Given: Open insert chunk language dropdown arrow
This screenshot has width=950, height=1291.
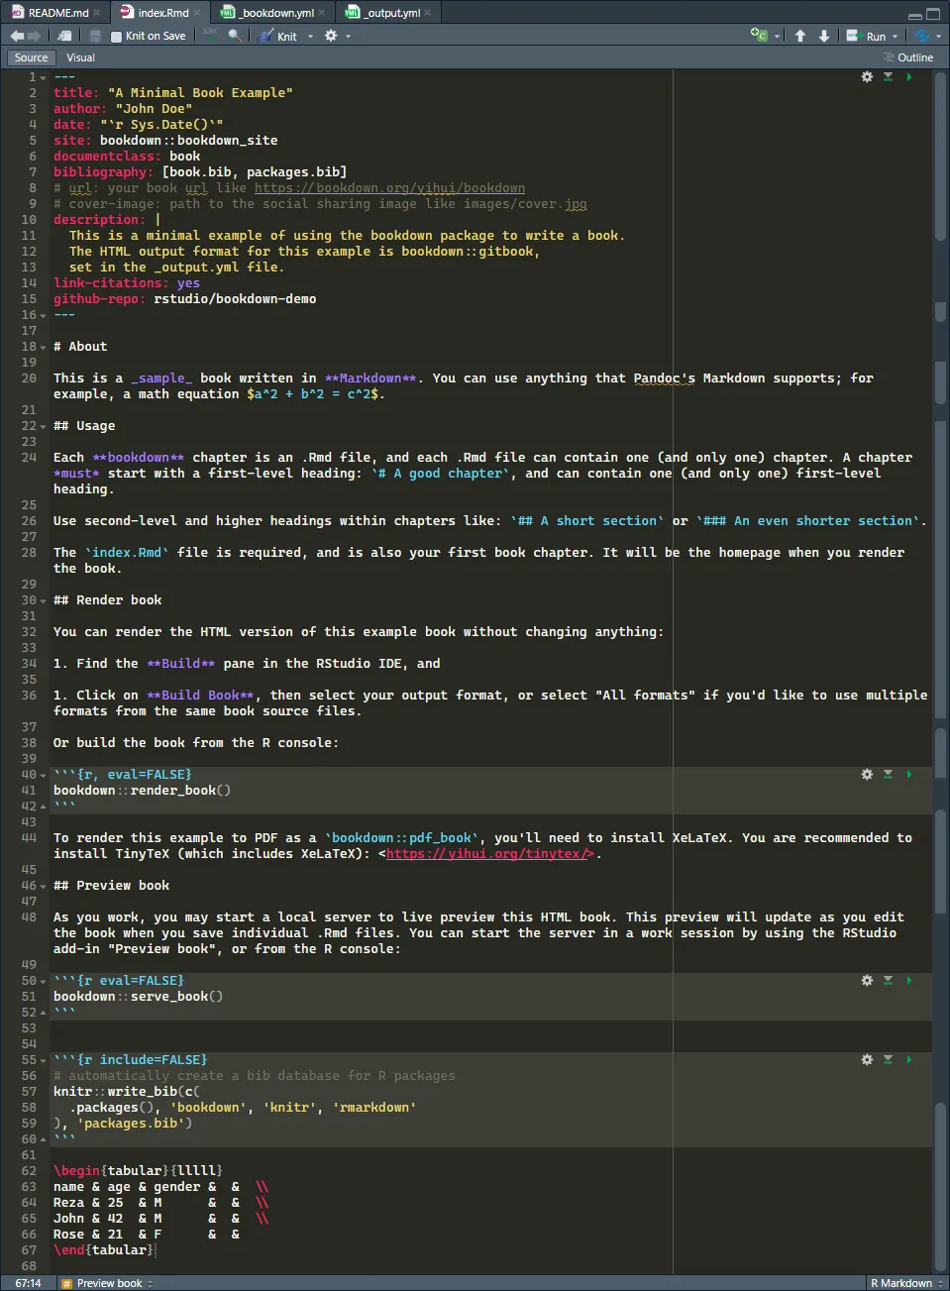Looking at the screenshot, I should pos(777,37).
